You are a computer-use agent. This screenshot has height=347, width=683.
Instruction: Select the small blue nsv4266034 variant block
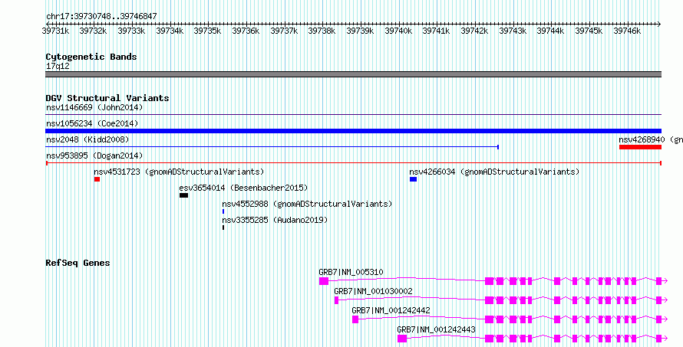tap(414, 179)
